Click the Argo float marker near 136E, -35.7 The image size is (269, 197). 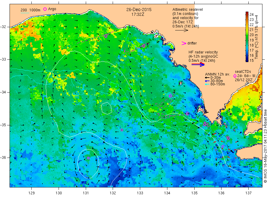coord(223,147)
